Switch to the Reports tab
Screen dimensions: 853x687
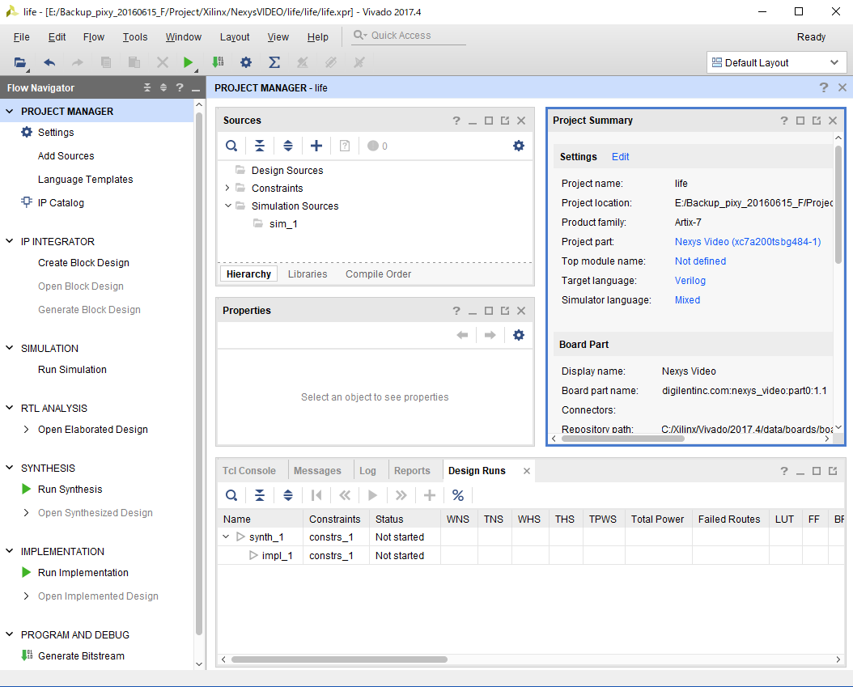coord(412,470)
